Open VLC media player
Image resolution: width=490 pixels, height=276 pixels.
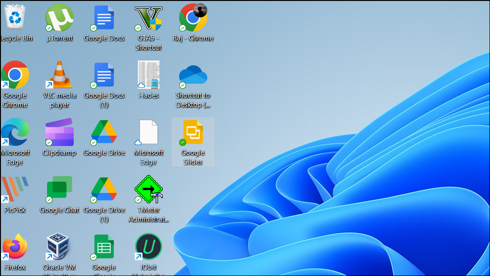[x=60, y=75]
